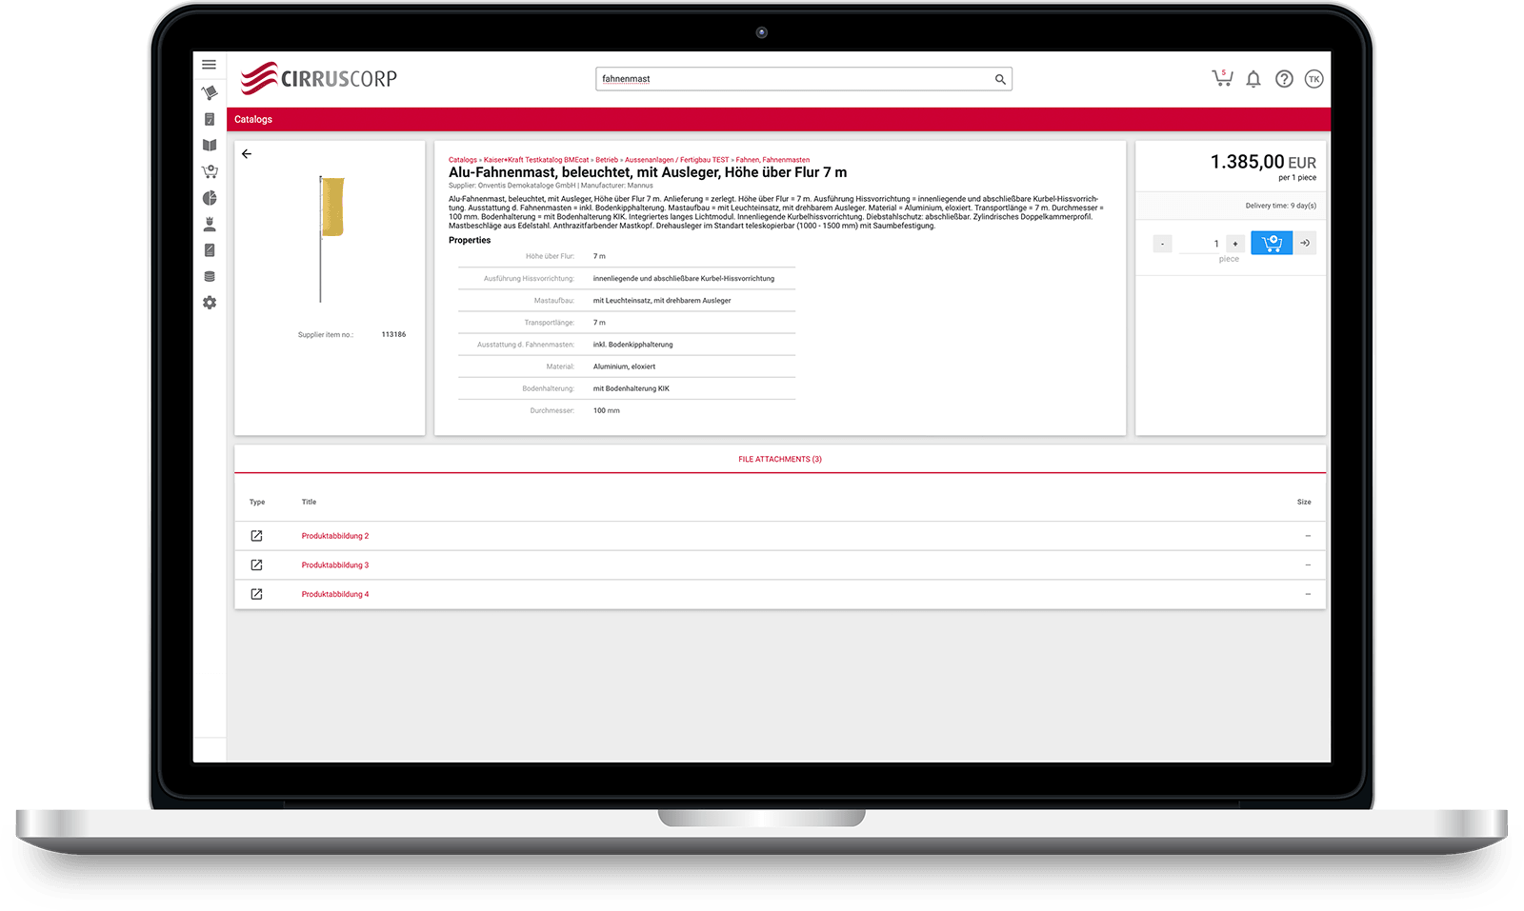The width and height of the screenshot is (1524, 911).
Task: Open the settings gear in the sidebar
Action: (x=210, y=303)
